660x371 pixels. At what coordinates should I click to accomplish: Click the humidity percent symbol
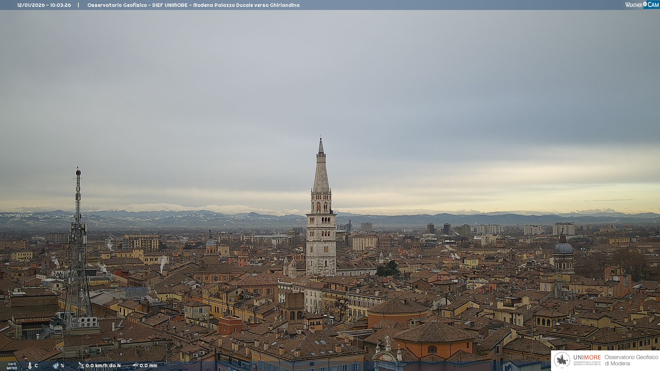pyautogui.click(x=62, y=366)
